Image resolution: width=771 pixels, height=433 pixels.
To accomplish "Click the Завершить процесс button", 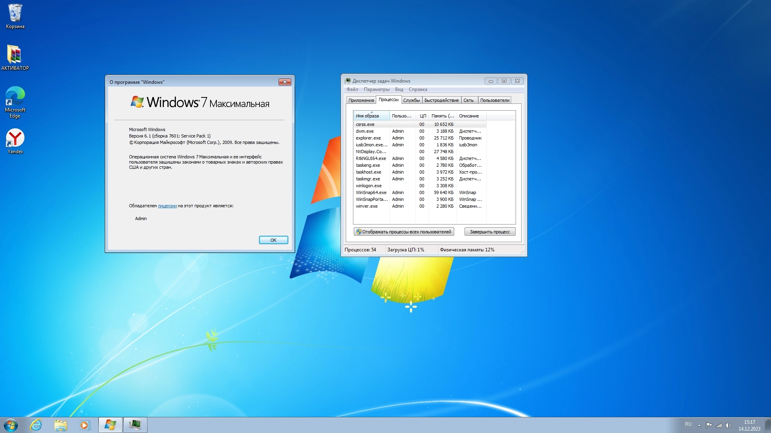I will 490,232.
